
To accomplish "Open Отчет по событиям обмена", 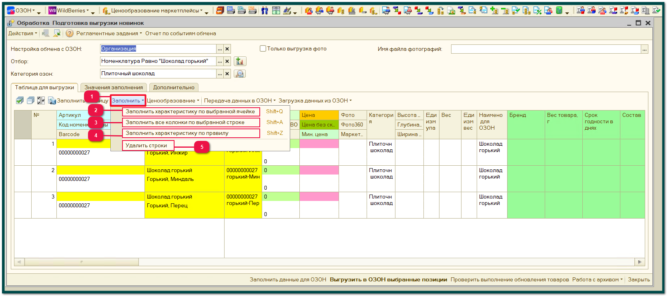I will point(181,34).
